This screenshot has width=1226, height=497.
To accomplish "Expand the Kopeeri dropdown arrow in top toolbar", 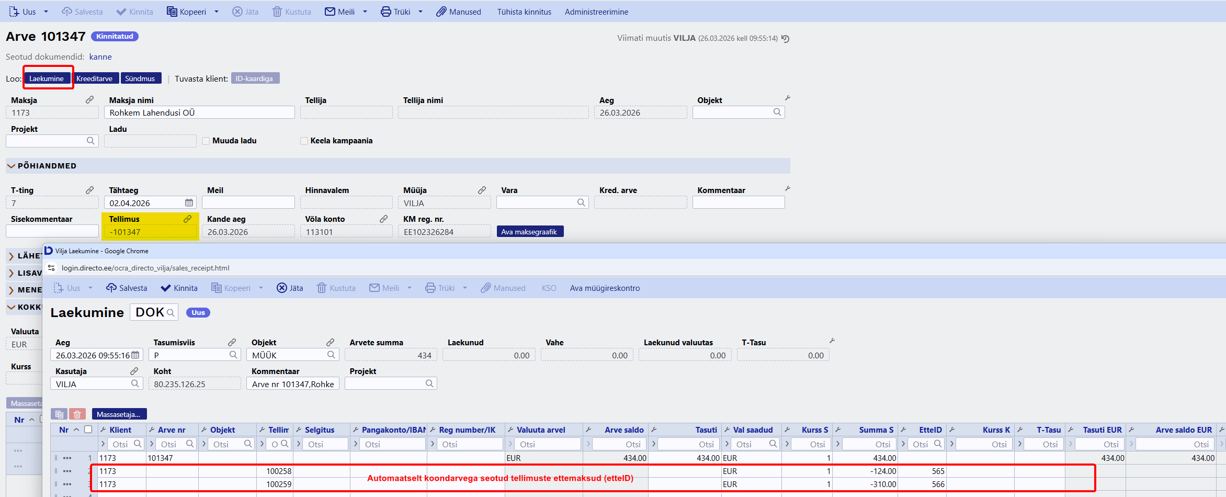I will pyautogui.click(x=217, y=12).
